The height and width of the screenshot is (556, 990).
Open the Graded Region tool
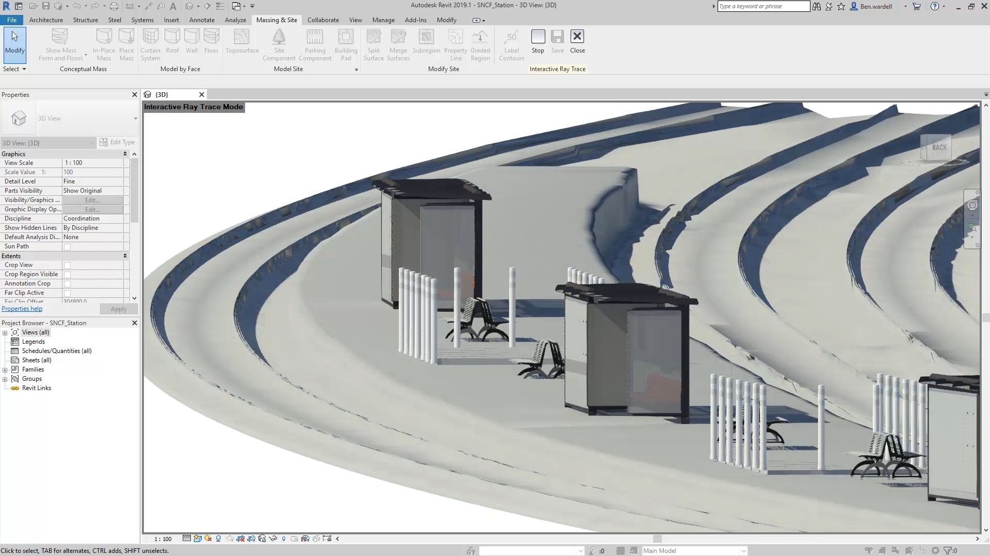480,44
